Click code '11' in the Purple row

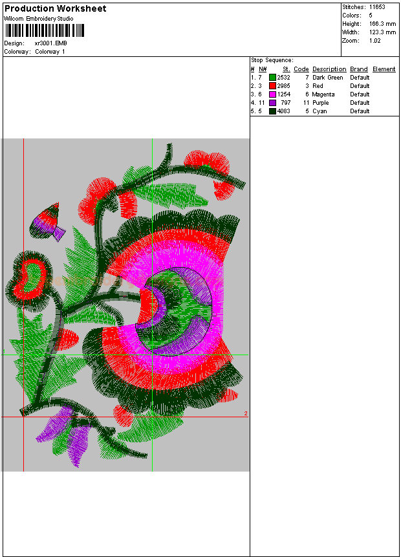point(306,103)
